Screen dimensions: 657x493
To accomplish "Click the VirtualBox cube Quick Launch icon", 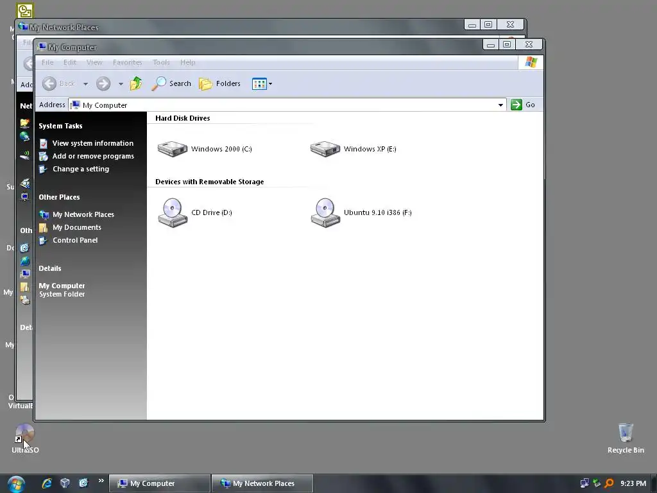I will tap(65, 483).
